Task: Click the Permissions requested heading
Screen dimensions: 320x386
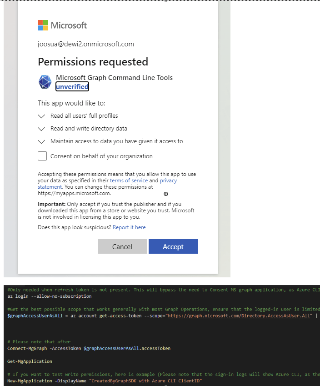Action: point(93,62)
